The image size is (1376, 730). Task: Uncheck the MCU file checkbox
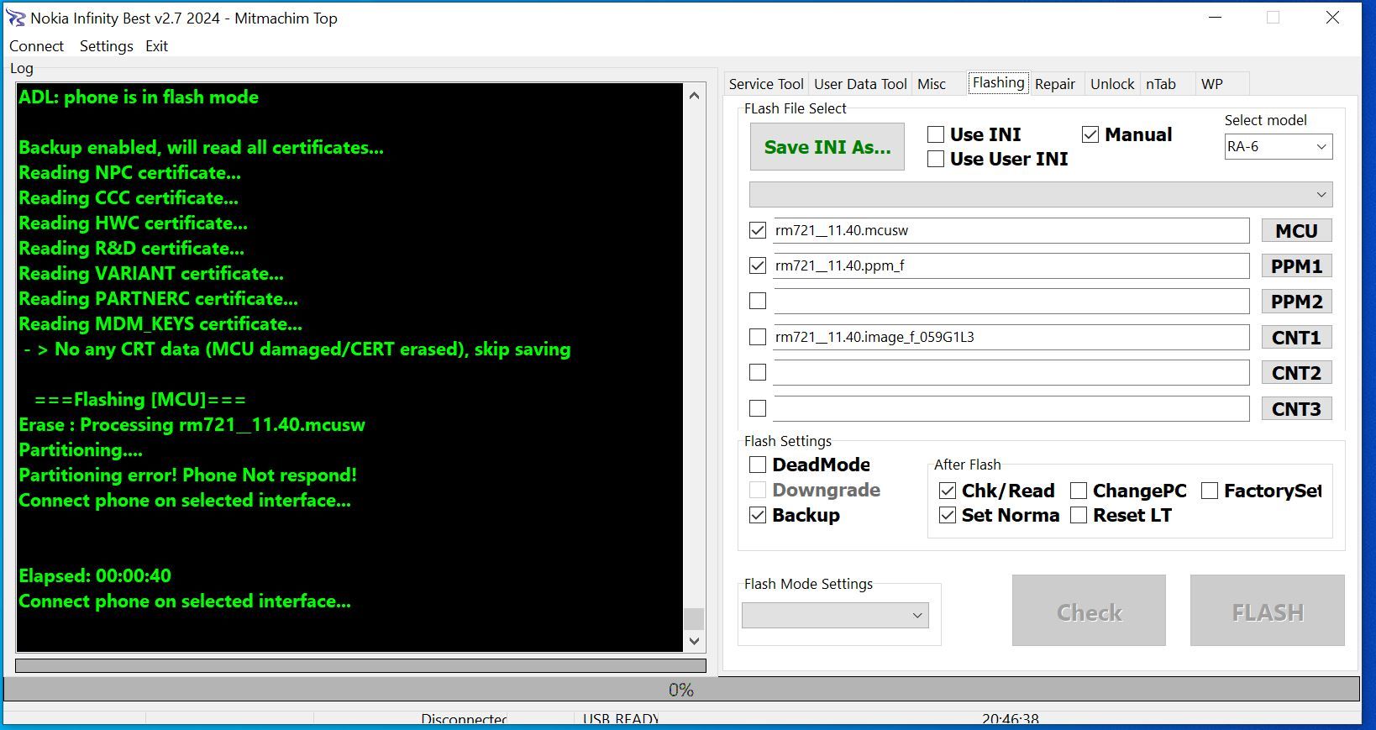758,230
